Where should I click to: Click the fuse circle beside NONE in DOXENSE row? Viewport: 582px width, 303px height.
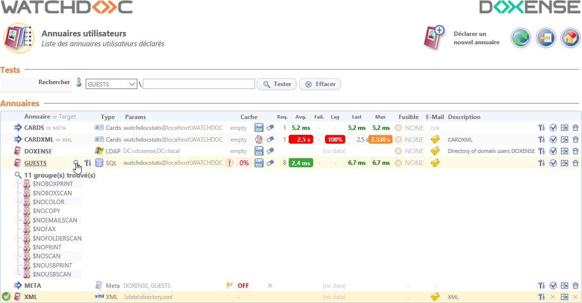click(398, 151)
